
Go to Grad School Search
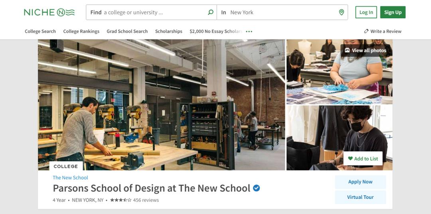127,31
